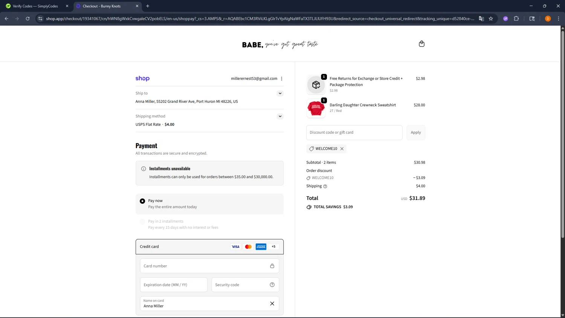Click the WELCOME10 tag icon chip
Image resolution: width=565 pixels, height=318 pixels.
pyautogui.click(x=312, y=149)
